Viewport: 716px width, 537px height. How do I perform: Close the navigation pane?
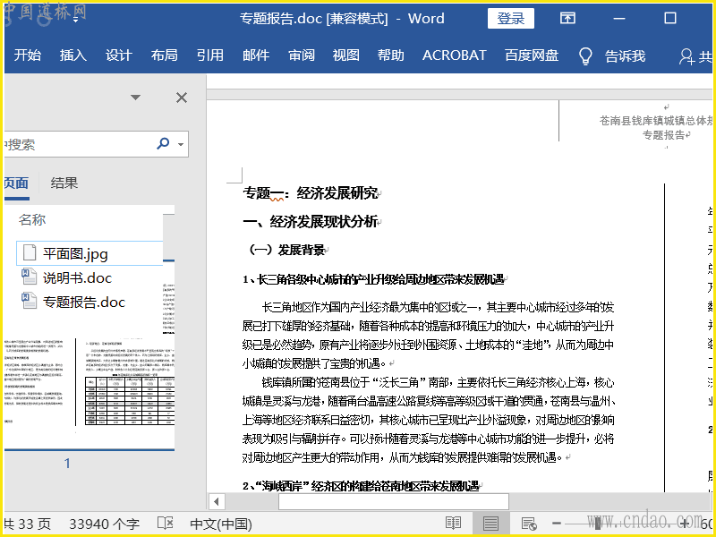[x=182, y=98]
